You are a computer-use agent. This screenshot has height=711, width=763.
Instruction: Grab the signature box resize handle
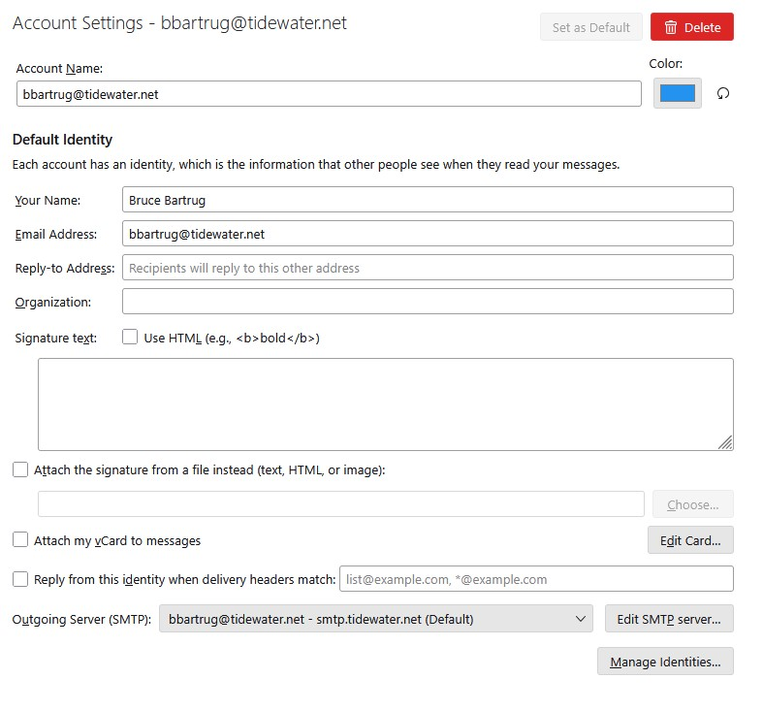pos(725,442)
